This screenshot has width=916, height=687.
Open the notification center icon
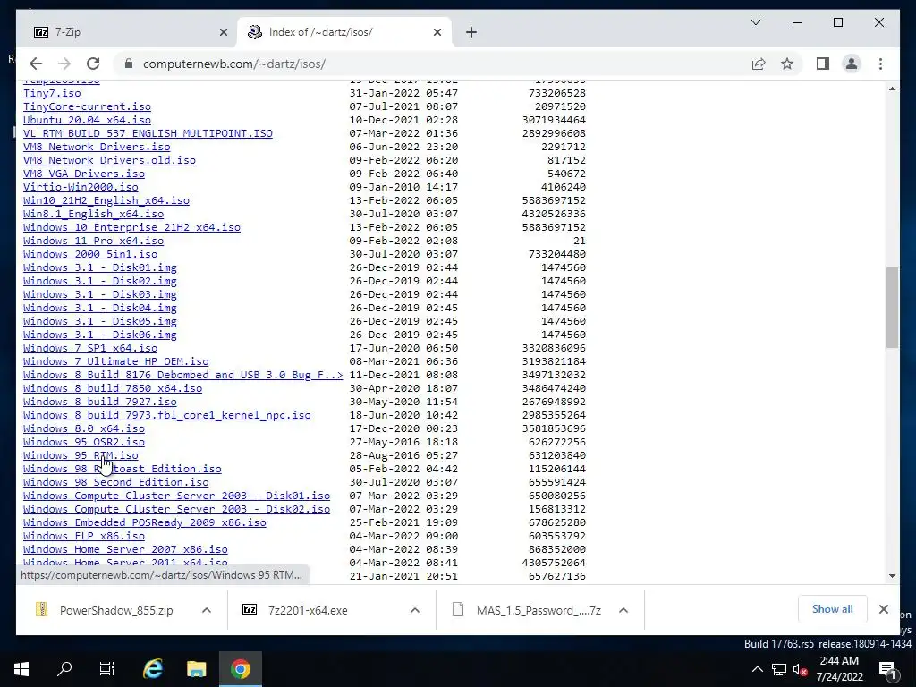pyautogui.click(x=887, y=669)
